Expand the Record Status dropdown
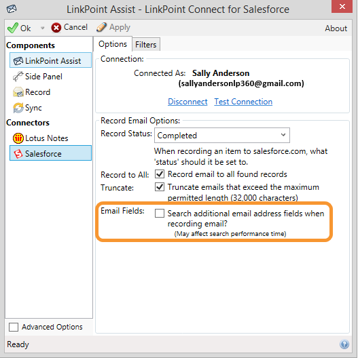This screenshot has height=358, width=358. coord(222,136)
